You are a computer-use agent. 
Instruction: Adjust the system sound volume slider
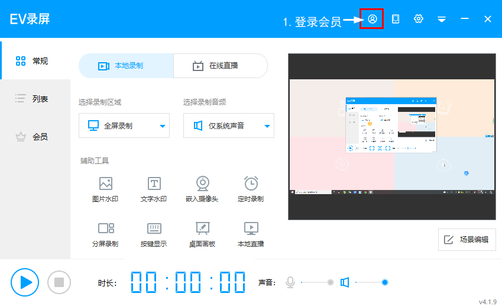tap(372, 282)
